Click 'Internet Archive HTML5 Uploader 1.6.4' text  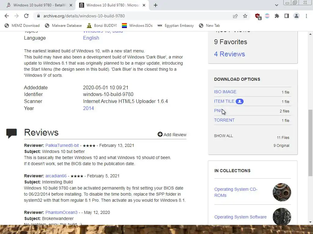125,101
